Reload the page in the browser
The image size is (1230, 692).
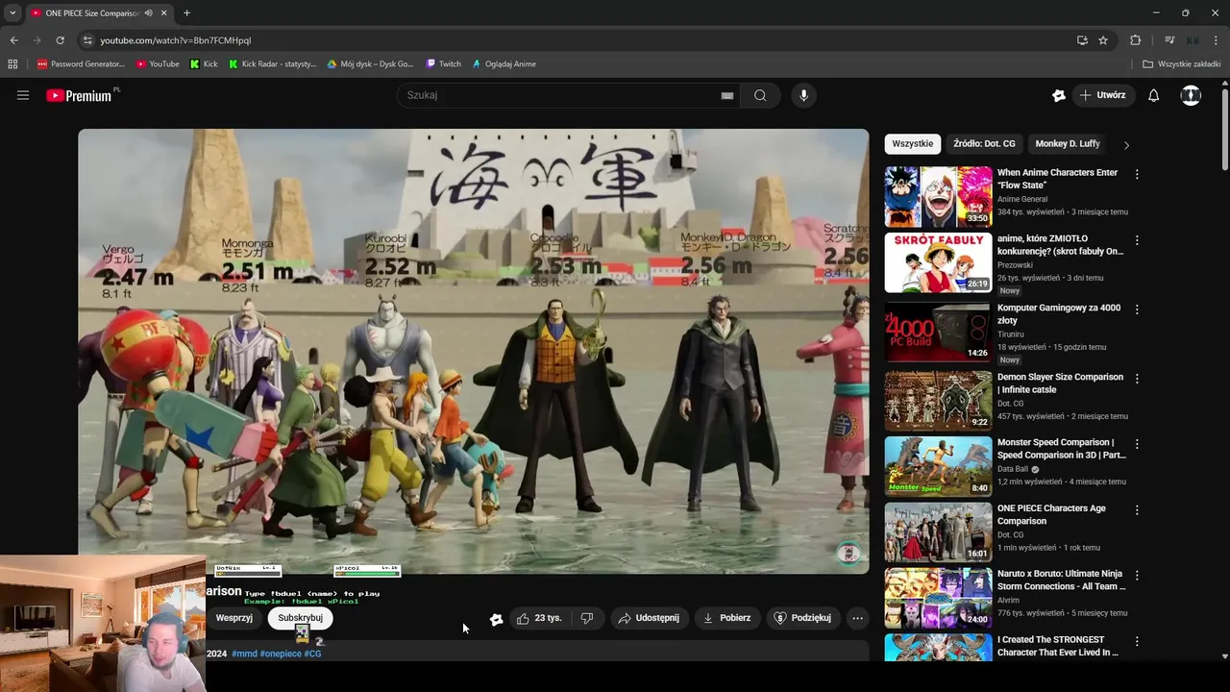60,40
